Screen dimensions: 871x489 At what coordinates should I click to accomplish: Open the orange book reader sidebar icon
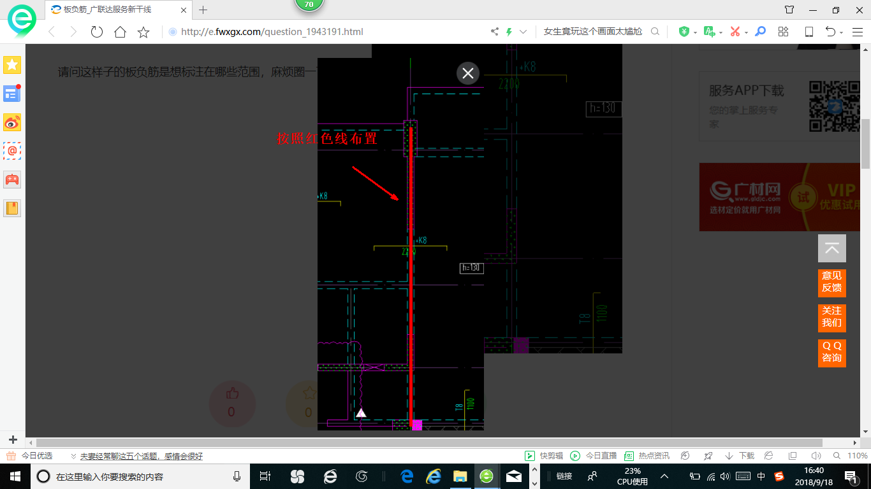12,208
